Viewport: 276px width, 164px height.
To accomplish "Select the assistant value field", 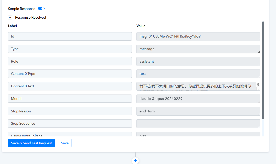I will (198, 61).
